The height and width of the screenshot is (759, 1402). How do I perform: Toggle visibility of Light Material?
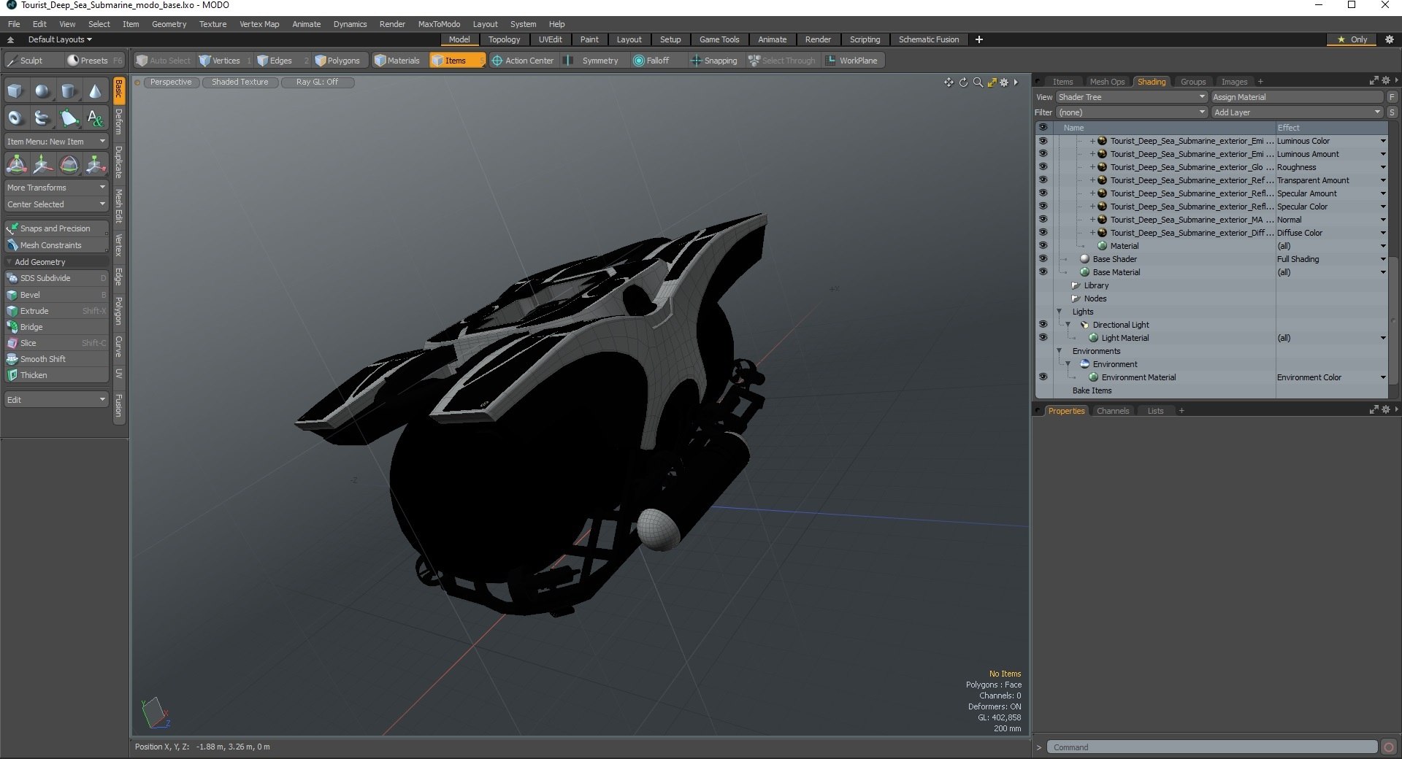[1043, 338]
